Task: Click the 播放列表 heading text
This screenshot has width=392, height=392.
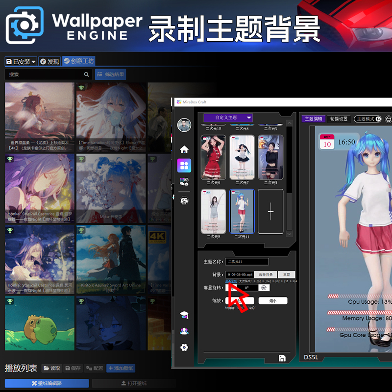Action: tap(21, 368)
